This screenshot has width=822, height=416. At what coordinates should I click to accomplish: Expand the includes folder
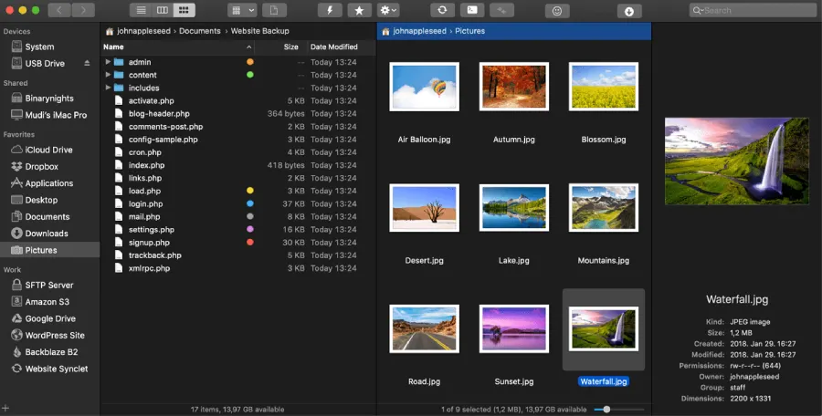(108, 88)
